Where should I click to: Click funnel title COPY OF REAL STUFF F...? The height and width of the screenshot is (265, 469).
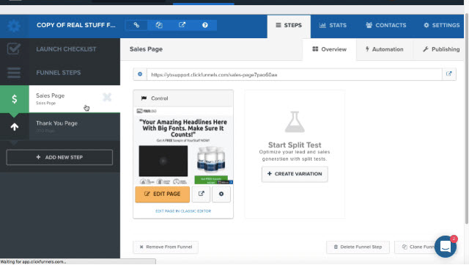(76, 25)
